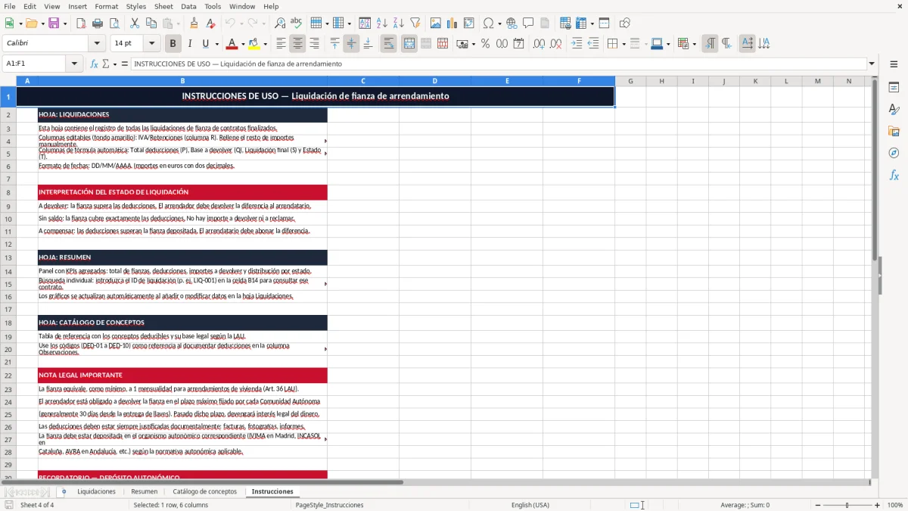This screenshot has width=908, height=511.
Task: Expand Font Color dropdown arrow
Action: pyautogui.click(x=241, y=44)
